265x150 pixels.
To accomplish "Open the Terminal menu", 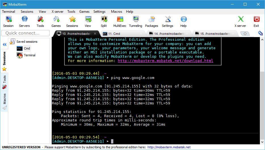I will [9, 12].
